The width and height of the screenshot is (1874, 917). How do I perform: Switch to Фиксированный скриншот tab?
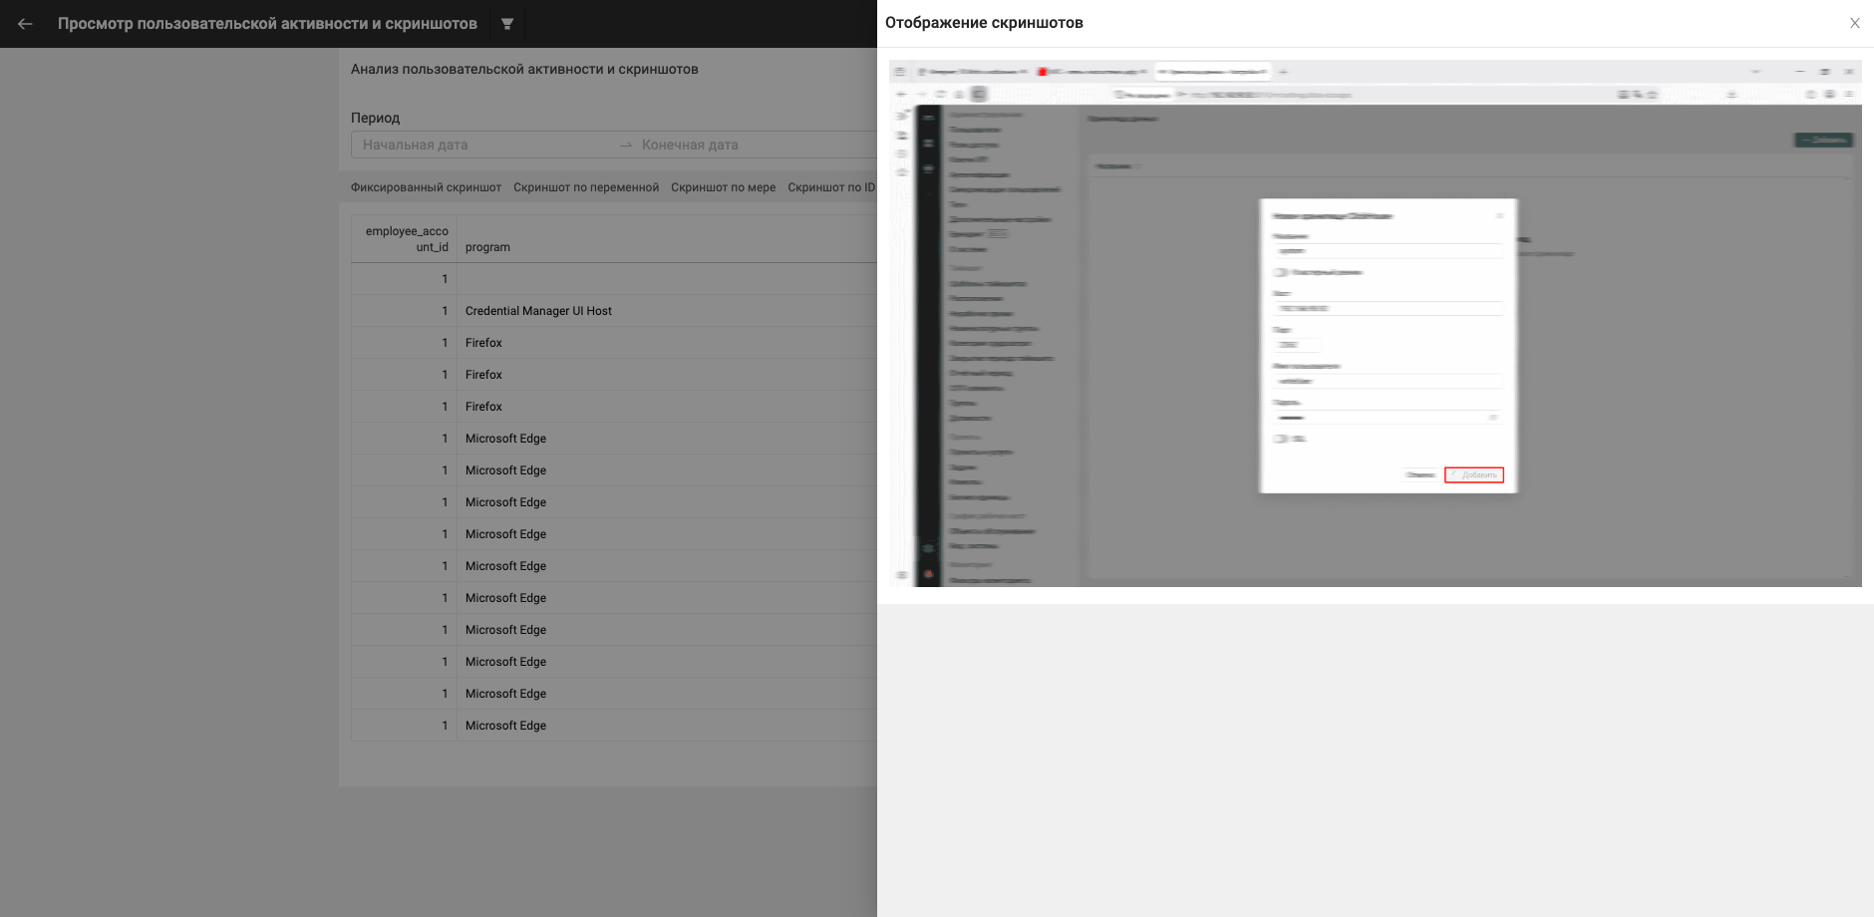426,187
